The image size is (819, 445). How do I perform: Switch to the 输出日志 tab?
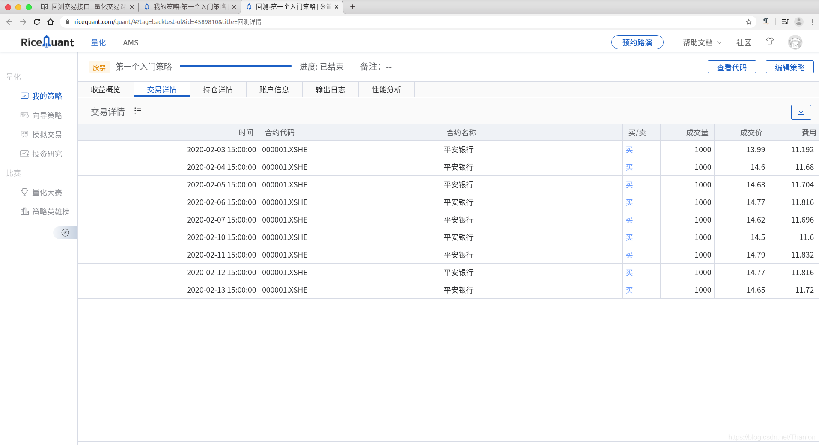pos(330,89)
